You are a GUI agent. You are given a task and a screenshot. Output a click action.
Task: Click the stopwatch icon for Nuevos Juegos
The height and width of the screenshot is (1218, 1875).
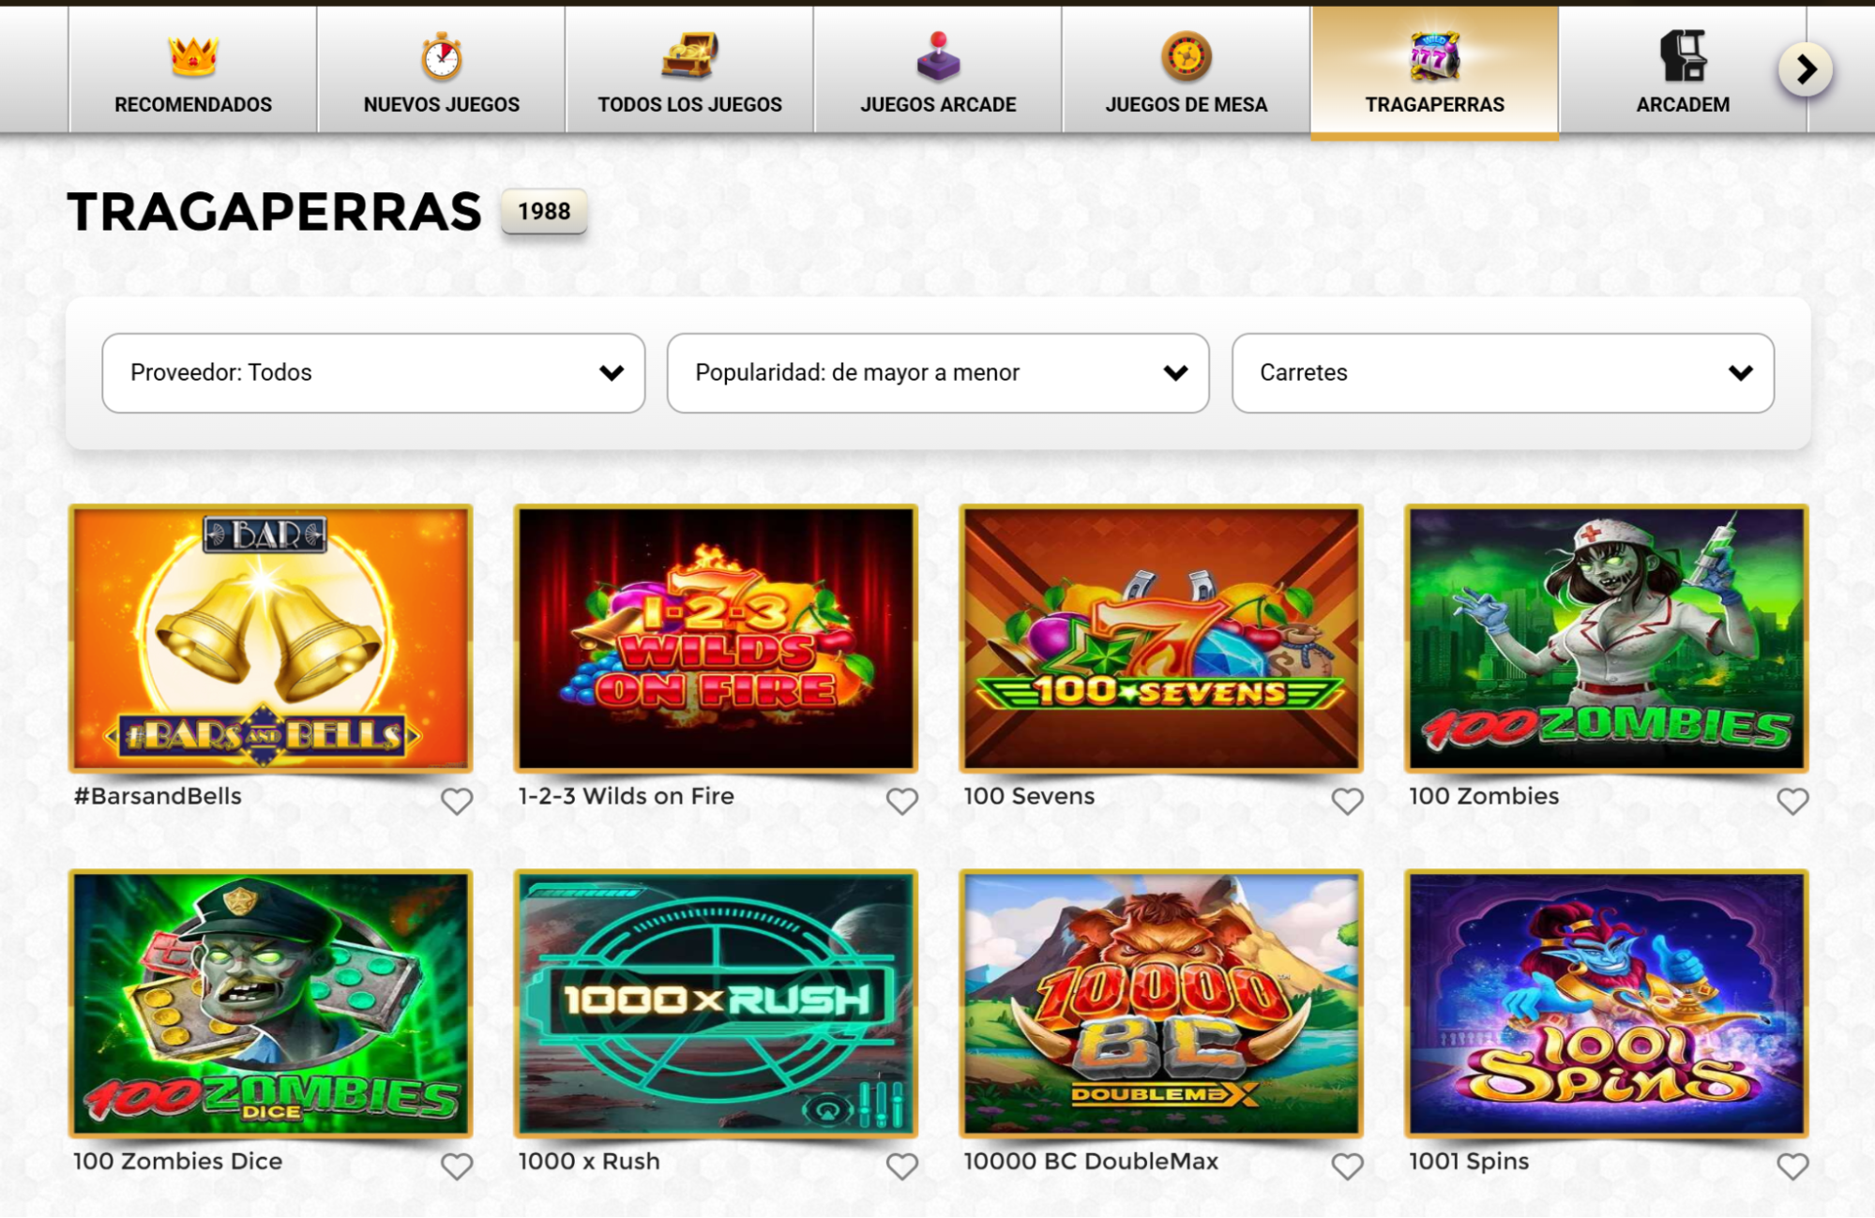441,56
